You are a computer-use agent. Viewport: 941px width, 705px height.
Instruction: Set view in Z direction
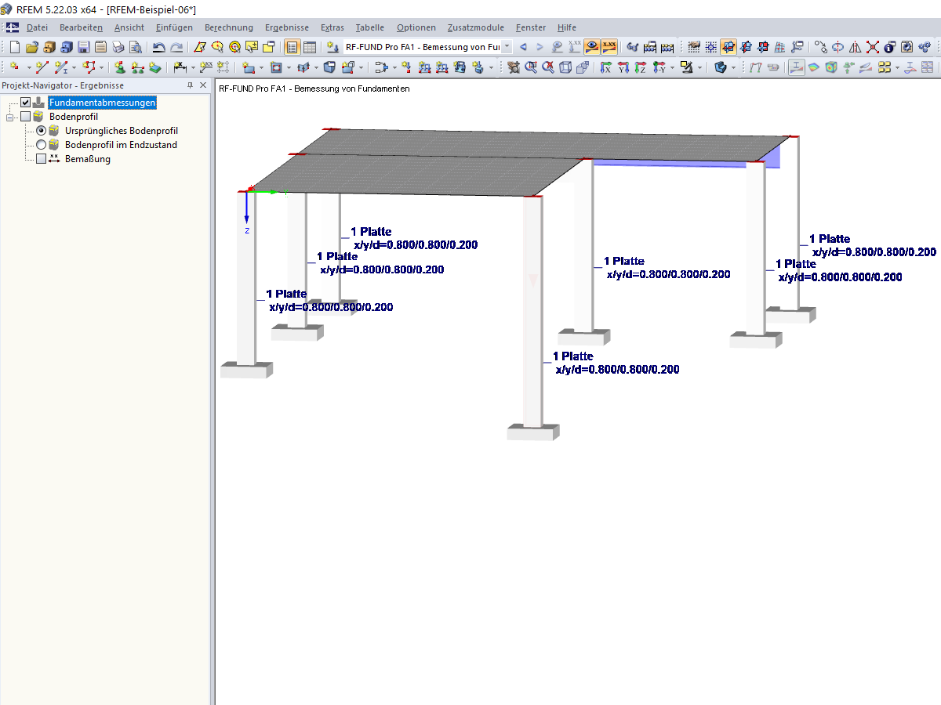[x=640, y=67]
